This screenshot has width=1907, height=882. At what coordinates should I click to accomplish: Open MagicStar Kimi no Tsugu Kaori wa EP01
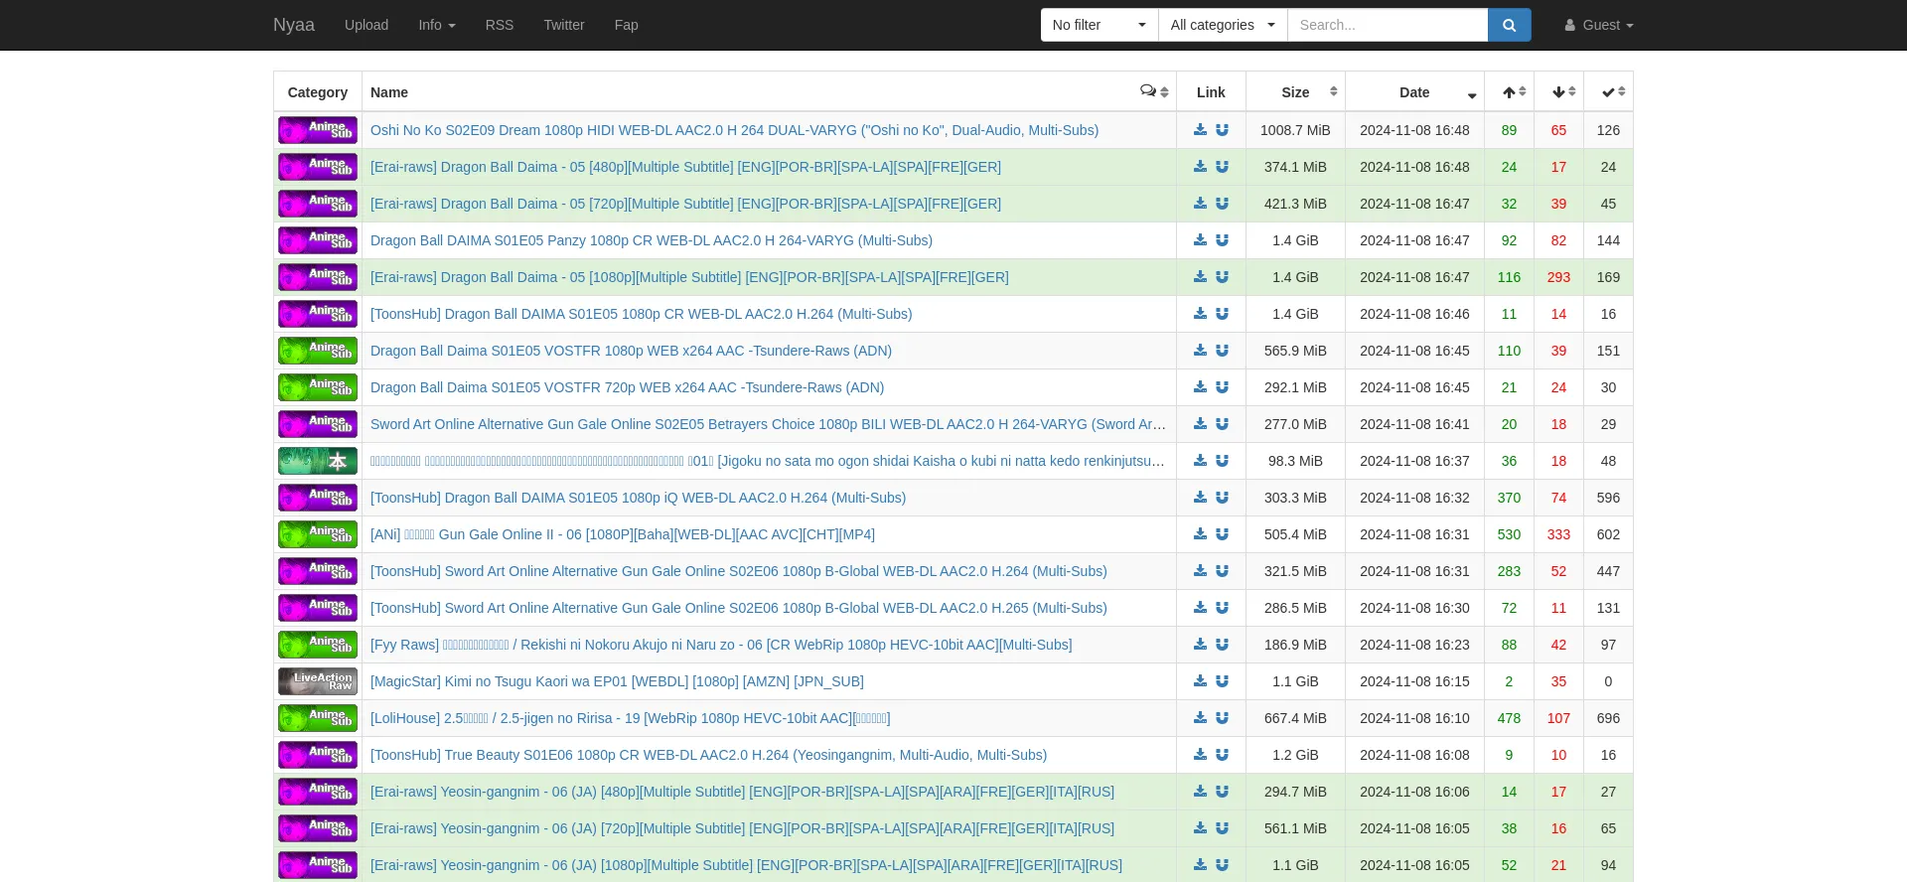[617, 681]
